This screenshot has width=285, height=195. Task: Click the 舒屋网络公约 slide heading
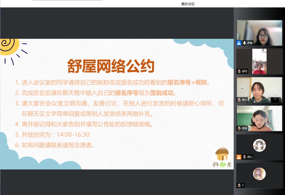pos(111,66)
